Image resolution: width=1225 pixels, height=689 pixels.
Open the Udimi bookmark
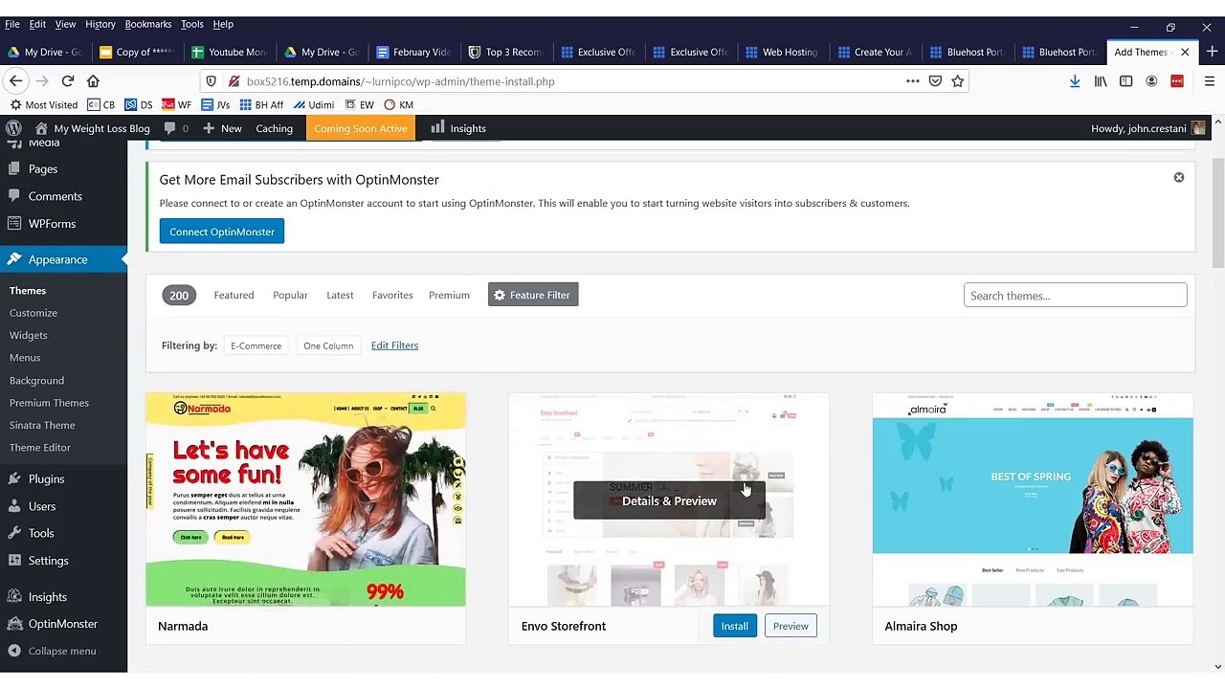pos(314,104)
